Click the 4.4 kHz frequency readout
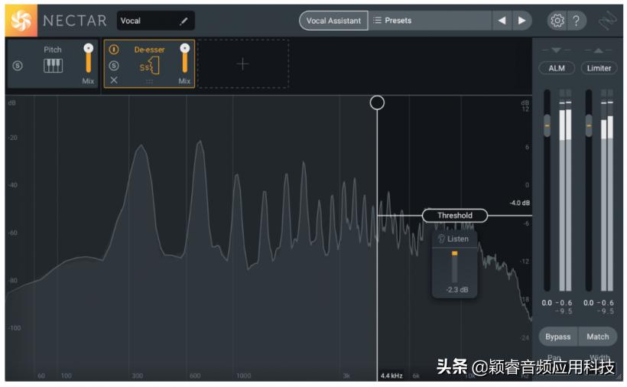This screenshot has height=387, width=627. (x=391, y=376)
